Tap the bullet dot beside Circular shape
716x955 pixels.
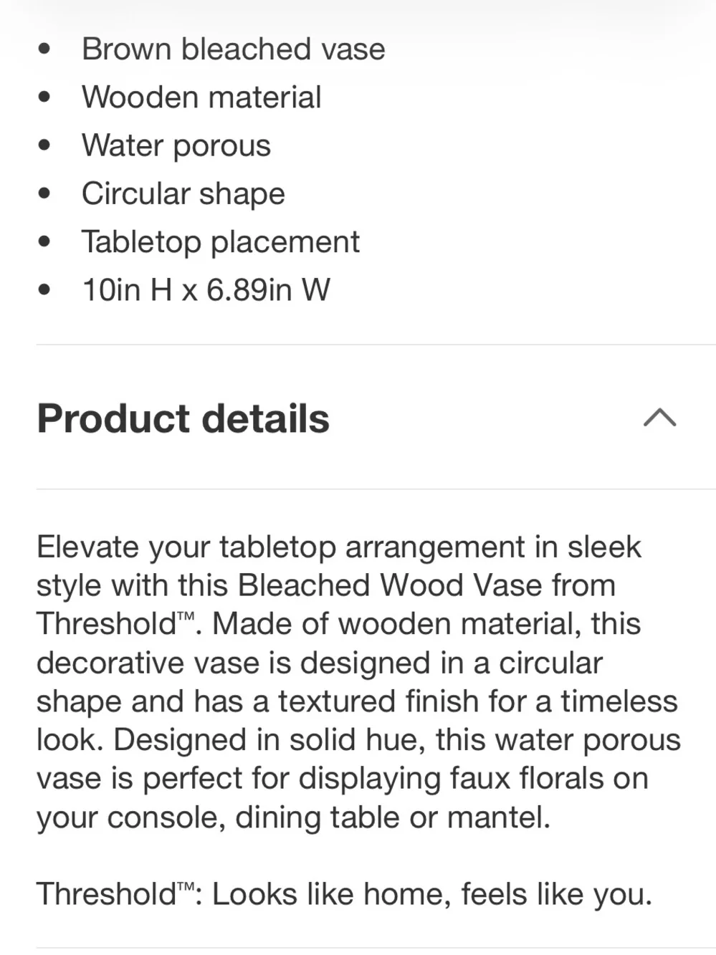click(44, 193)
